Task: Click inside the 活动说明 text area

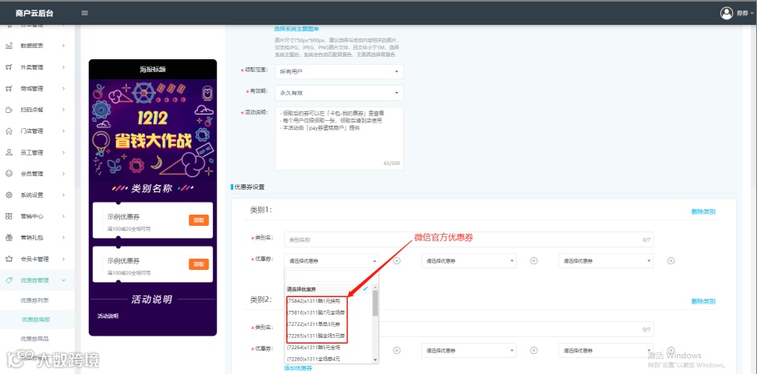Action: pyautogui.click(x=339, y=139)
